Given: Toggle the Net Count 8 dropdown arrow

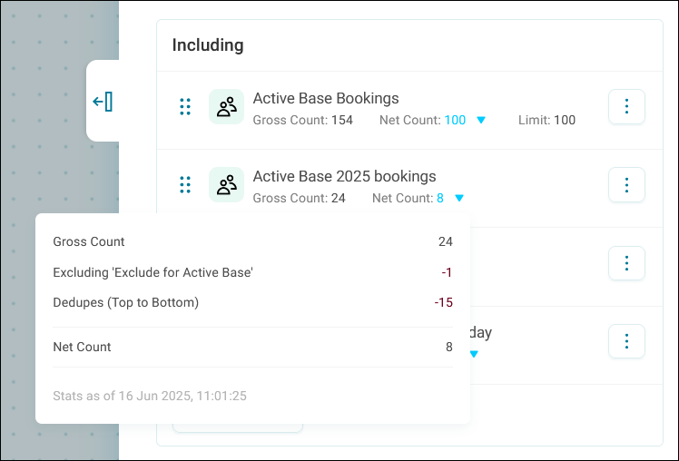Looking at the screenshot, I should pyautogui.click(x=459, y=198).
